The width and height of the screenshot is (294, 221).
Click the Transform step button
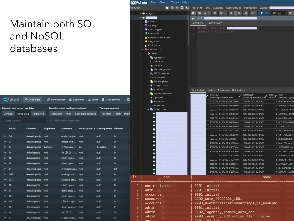pyautogui.click(x=56, y=114)
